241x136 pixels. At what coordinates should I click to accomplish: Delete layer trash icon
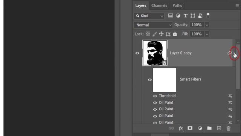pos(229,128)
